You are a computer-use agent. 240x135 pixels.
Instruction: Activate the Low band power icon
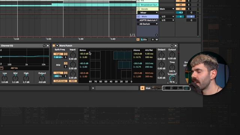(66, 73)
